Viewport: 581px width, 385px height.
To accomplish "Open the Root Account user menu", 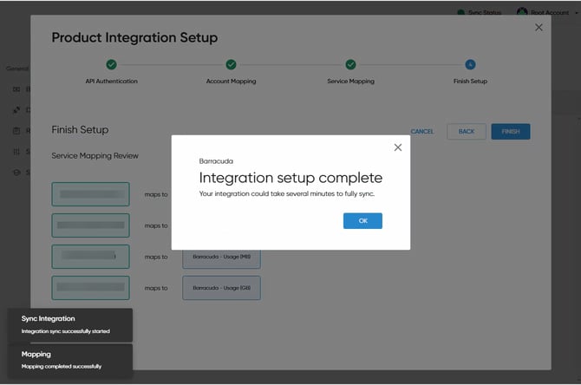I will coord(543,13).
